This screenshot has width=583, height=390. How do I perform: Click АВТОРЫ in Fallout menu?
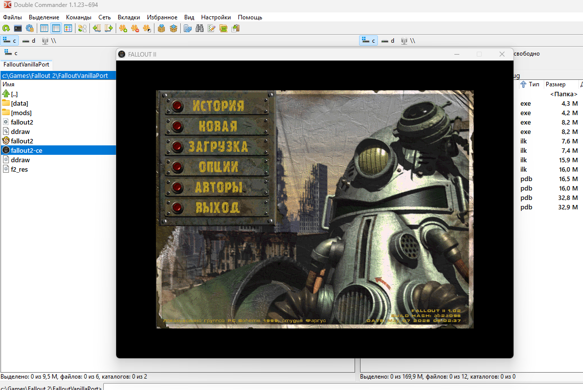[218, 187]
